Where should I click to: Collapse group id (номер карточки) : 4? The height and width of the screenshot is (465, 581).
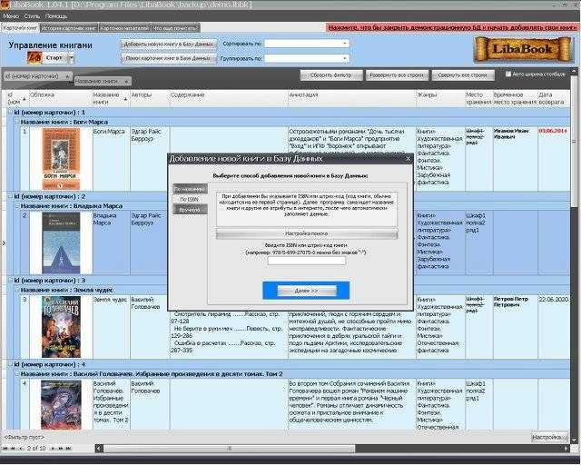pyautogui.click(x=10, y=364)
